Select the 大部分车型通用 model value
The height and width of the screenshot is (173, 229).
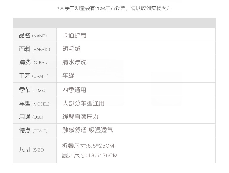[x=83, y=103]
